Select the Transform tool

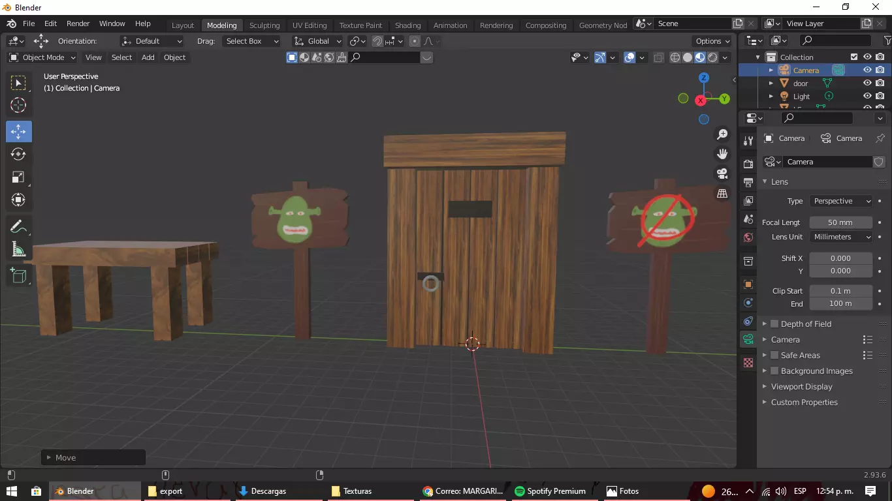pyautogui.click(x=19, y=200)
